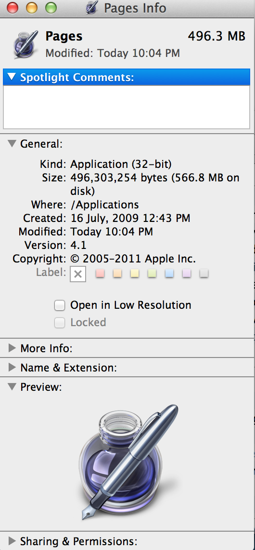Click inside the Spotlight Comments text field
255x550 pixels.
point(127,107)
